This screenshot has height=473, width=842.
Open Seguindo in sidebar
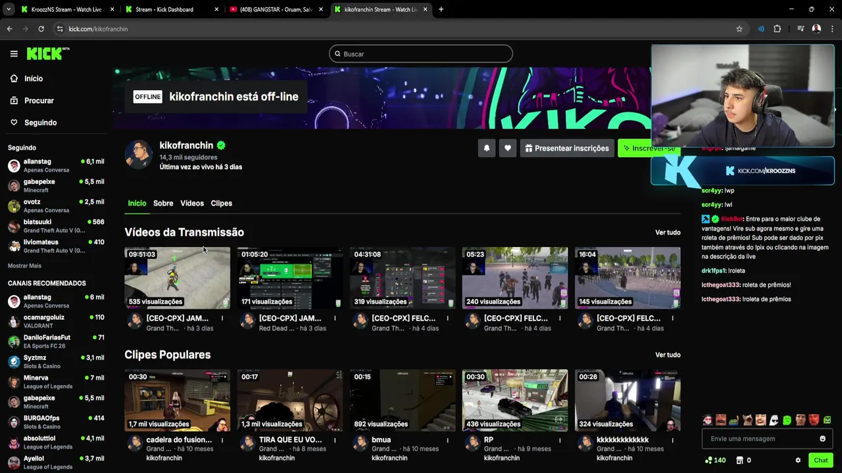click(x=33, y=122)
